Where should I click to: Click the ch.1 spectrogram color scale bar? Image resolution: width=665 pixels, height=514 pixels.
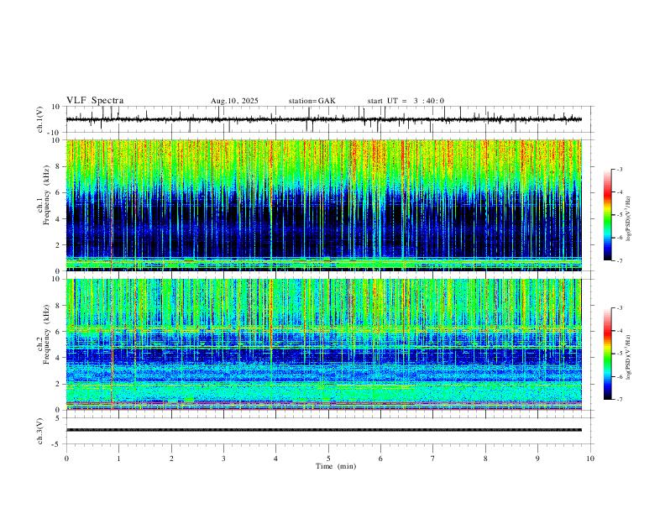click(608, 215)
